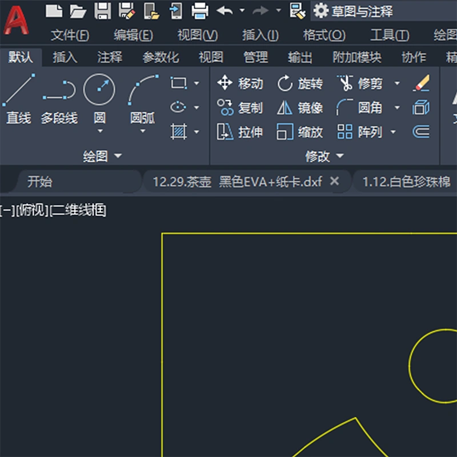Click the 二维线框 visual style control
The image size is (457, 457).
[78, 211]
